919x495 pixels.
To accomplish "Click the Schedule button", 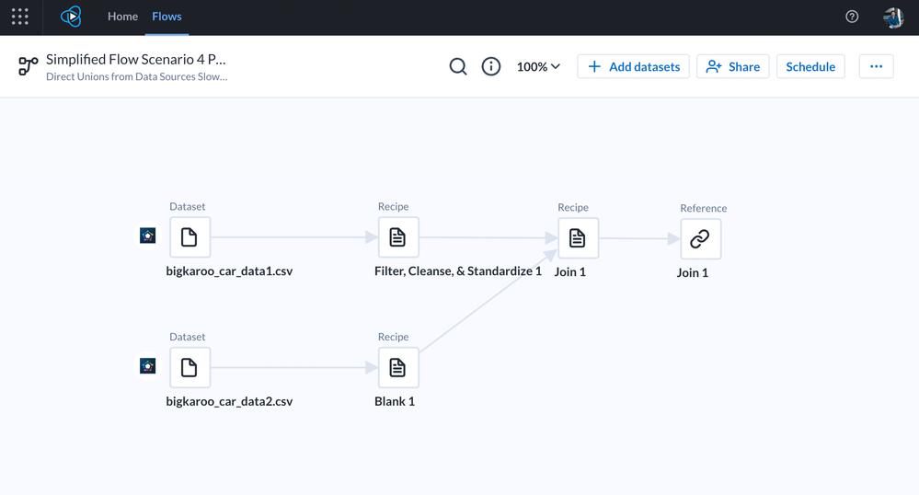I will click(x=810, y=66).
